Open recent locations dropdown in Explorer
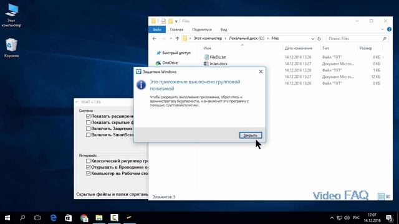 171,39
